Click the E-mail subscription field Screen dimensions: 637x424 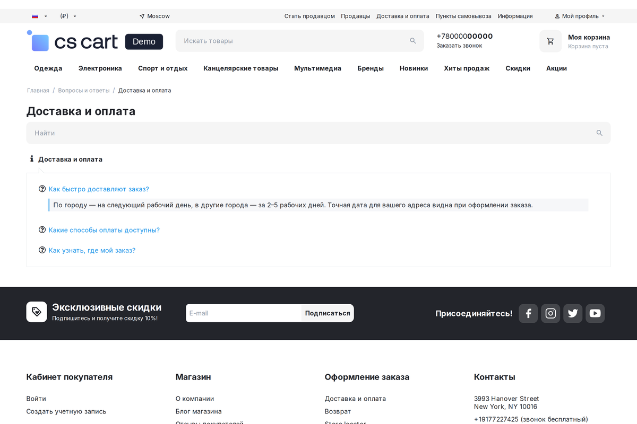[244, 313]
